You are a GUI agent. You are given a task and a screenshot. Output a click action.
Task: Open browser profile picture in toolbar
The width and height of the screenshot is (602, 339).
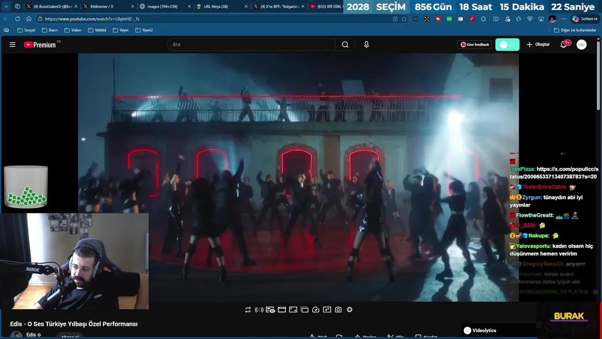point(552,19)
